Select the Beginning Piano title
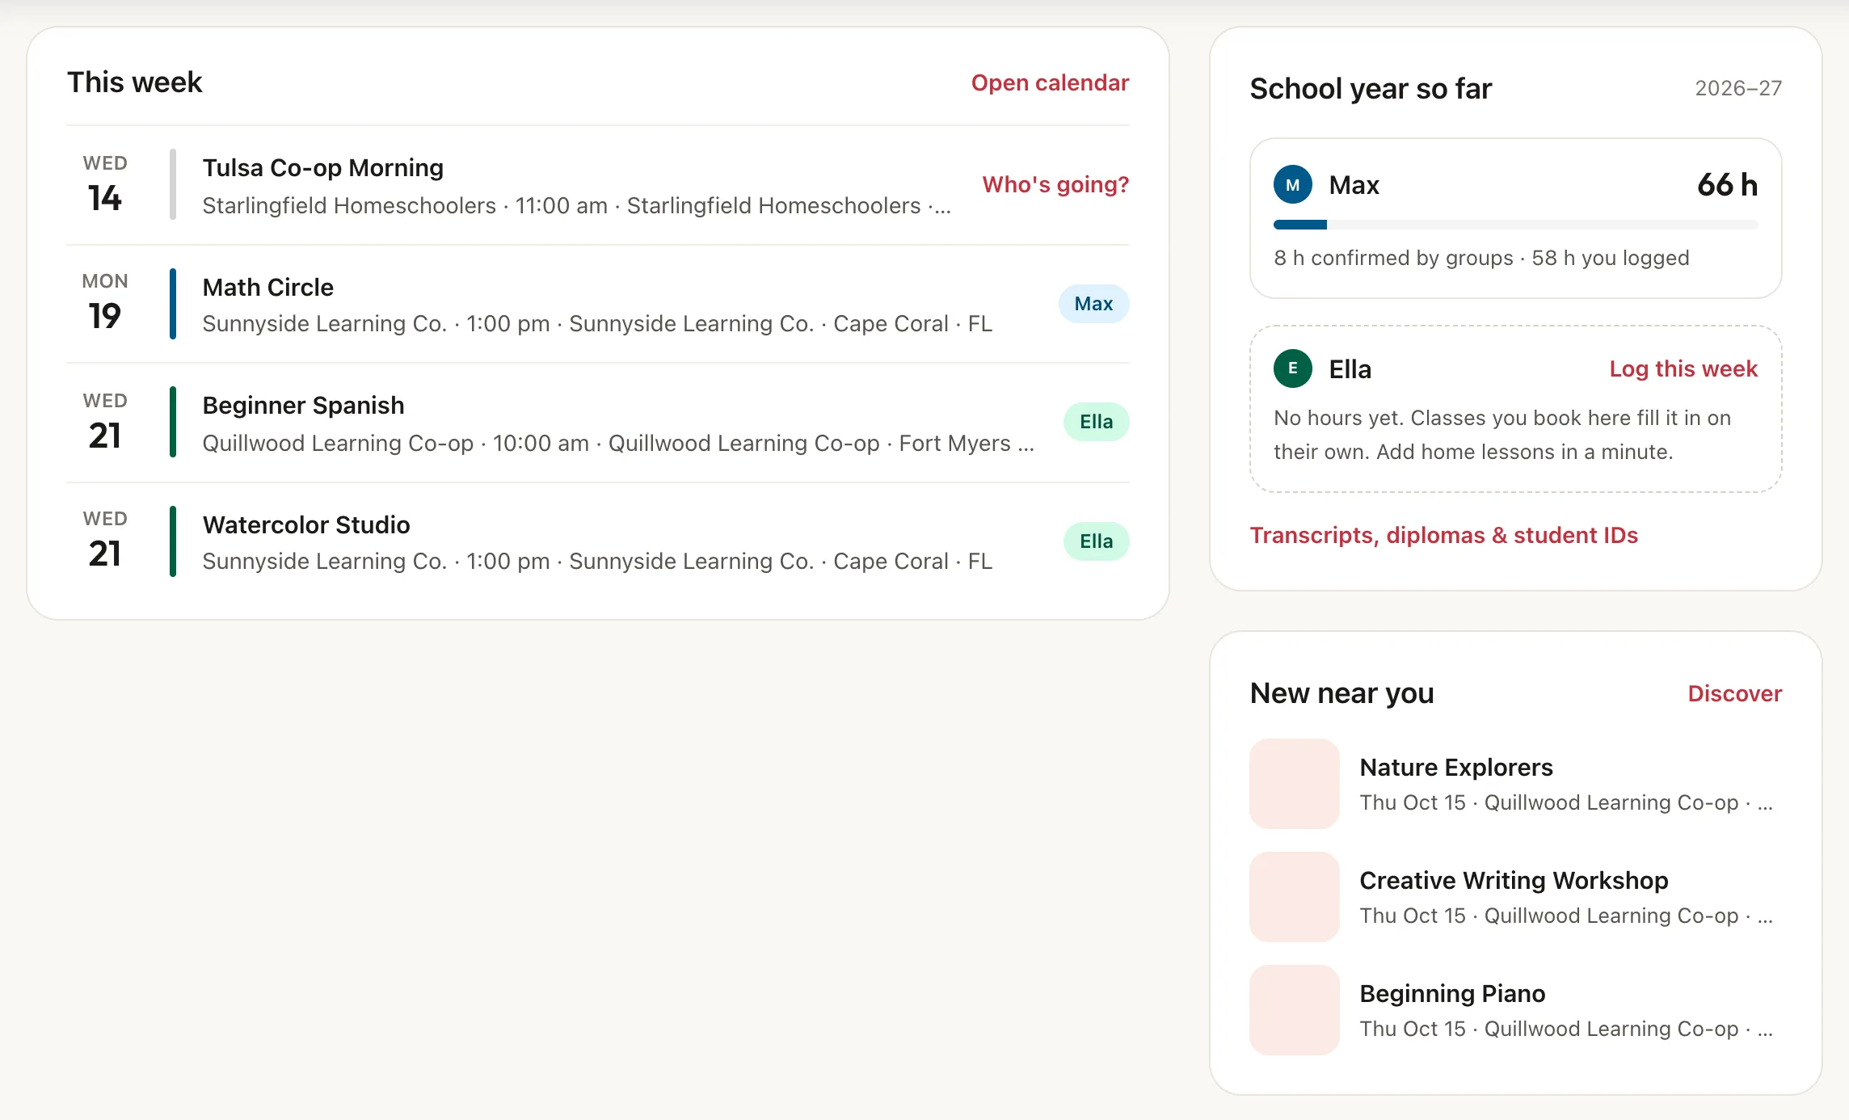1849x1120 pixels. (x=1452, y=993)
